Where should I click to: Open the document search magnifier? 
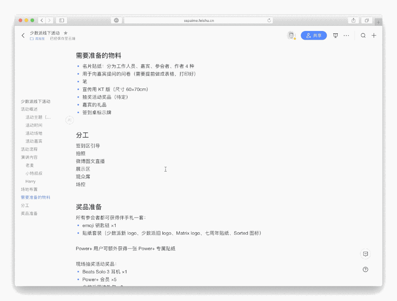click(363, 35)
